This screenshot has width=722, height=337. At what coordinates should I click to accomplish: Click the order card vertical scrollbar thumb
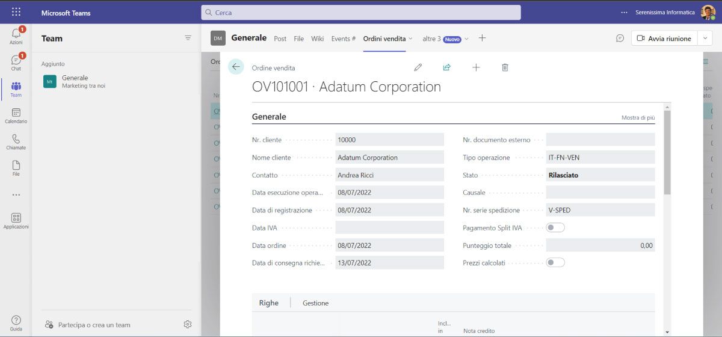coord(667,152)
